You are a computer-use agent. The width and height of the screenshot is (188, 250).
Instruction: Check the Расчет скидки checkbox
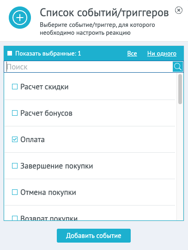pyautogui.click(x=15, y=87)
